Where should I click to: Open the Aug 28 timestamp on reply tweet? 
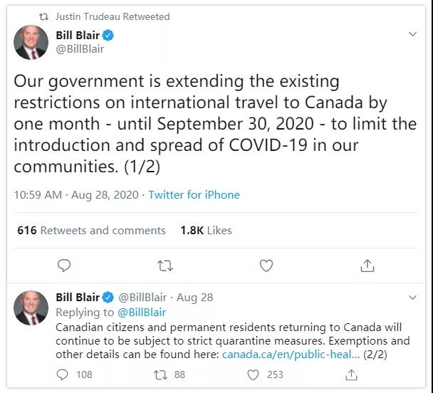194,298
